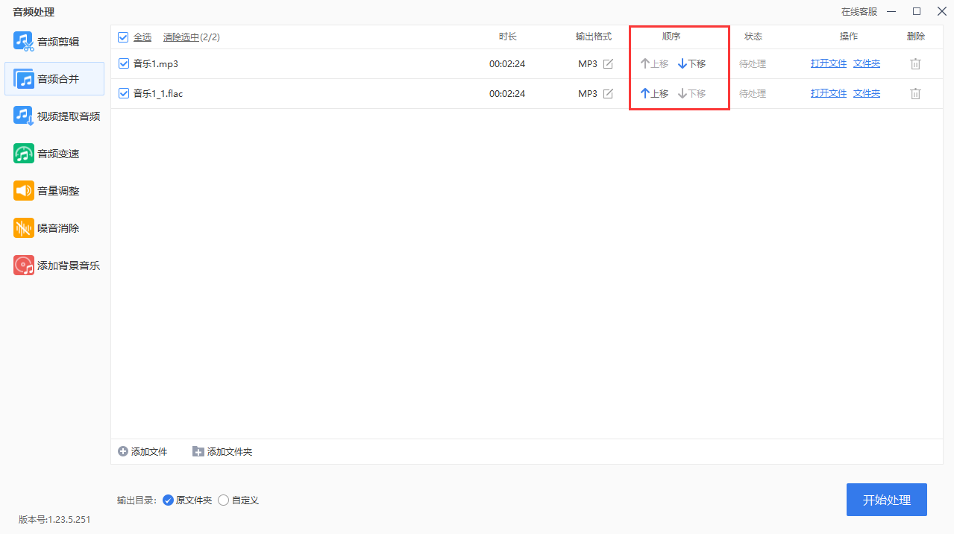Minimize the 音频处理 window
Image resolution: width=954 pixels, height=534 pixels.
click(893, 11)
